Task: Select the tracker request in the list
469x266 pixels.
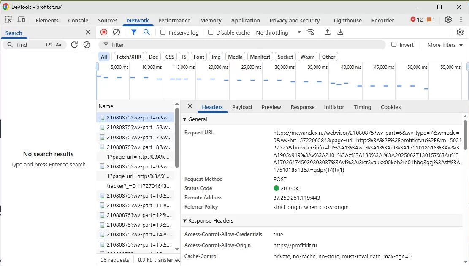Action: 138,186
